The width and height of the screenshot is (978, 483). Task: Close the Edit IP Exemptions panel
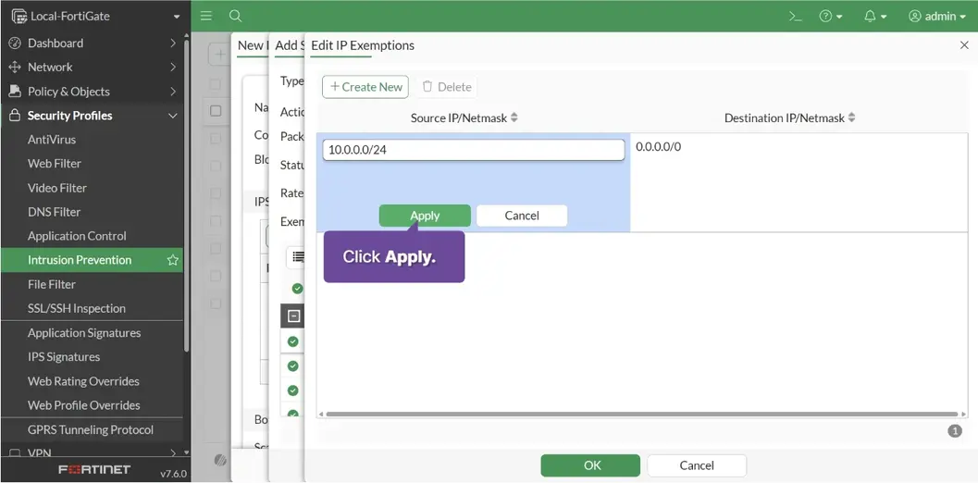click(x=964, y=45)
